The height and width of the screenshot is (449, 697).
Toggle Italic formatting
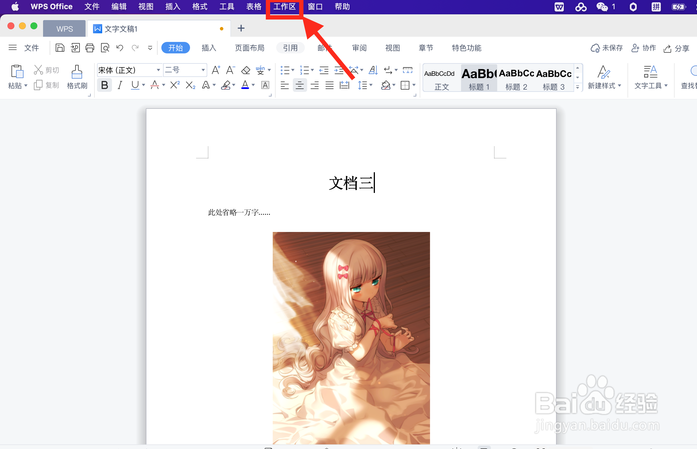[x=120, y=85]
